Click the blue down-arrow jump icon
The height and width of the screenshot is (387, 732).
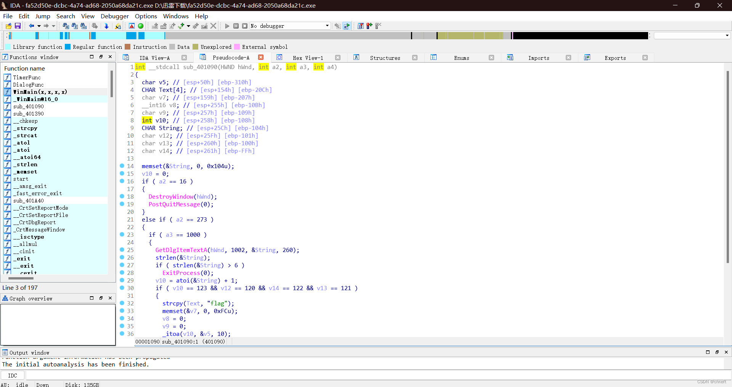coord(106,26)
